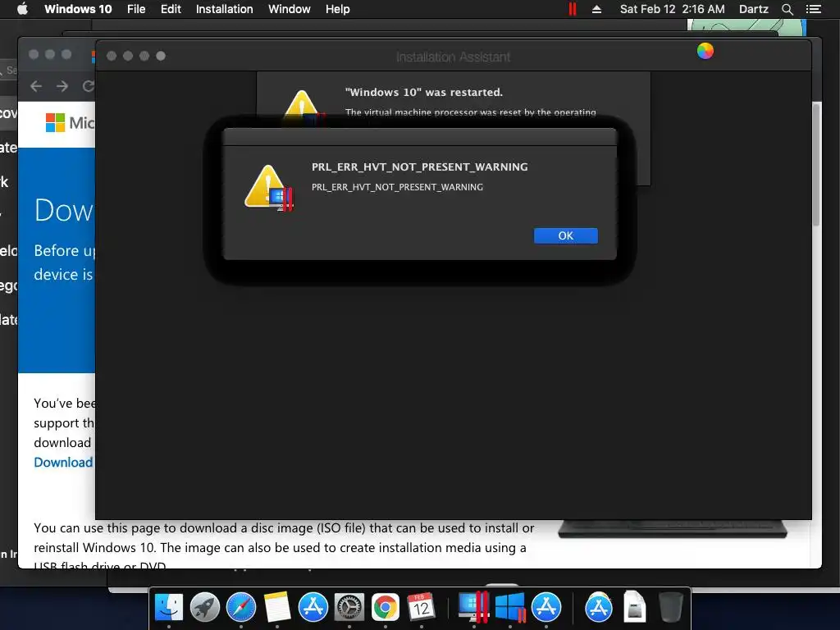Switch to Google Chrome from the Dock
The image size is (840, 630).
[x=386, y=608]
